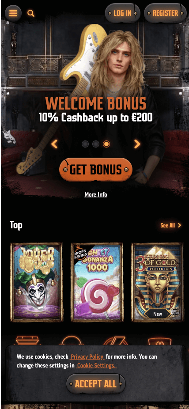Advance banner with right arrow
Image resolution: width=189 pixels, height=409 pixels.
(x=137, y=144)
